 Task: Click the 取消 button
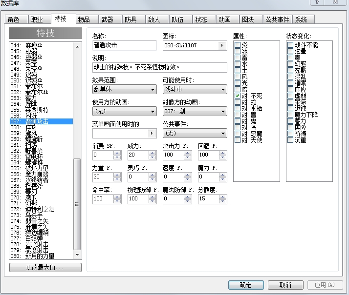[x=285, y=285]
